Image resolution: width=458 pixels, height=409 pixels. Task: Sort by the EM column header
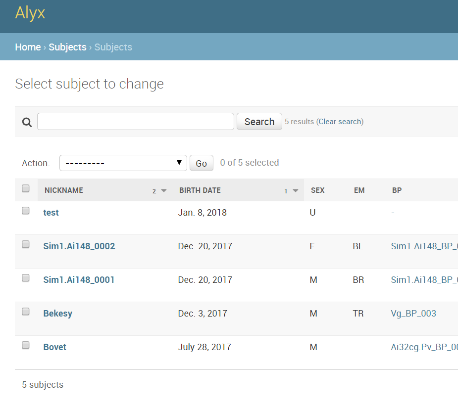click(359, 190)
